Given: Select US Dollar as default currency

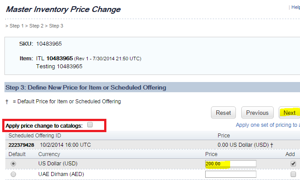Looking at the screenshot, I should (13, 164).
